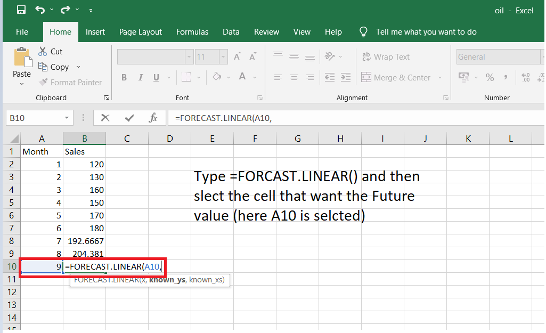Select the Increase Decimal icon
Screen dimensions: 546x333
click(x=527, y=77)
